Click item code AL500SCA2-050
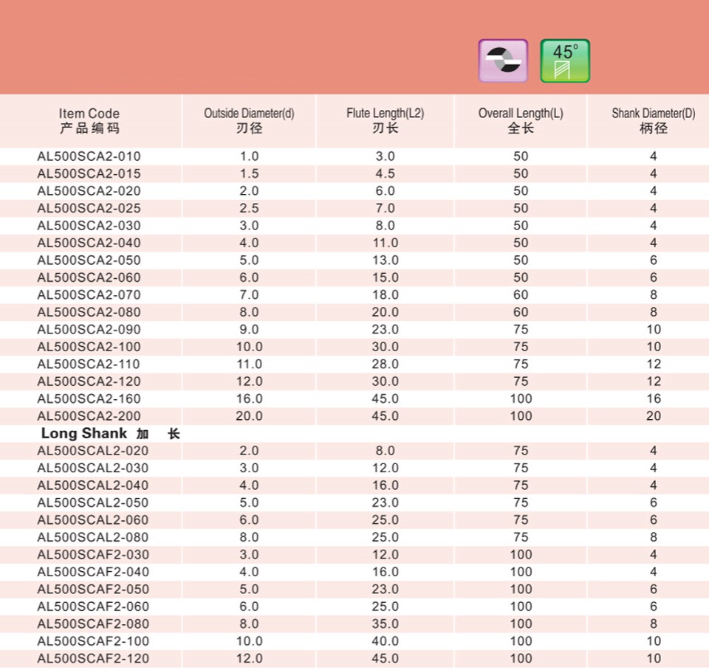709x670 pixels. pos(89,260)
